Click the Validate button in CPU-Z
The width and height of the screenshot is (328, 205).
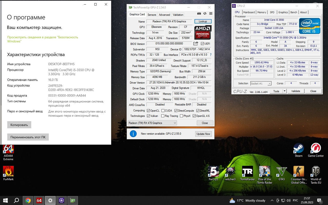295,91
